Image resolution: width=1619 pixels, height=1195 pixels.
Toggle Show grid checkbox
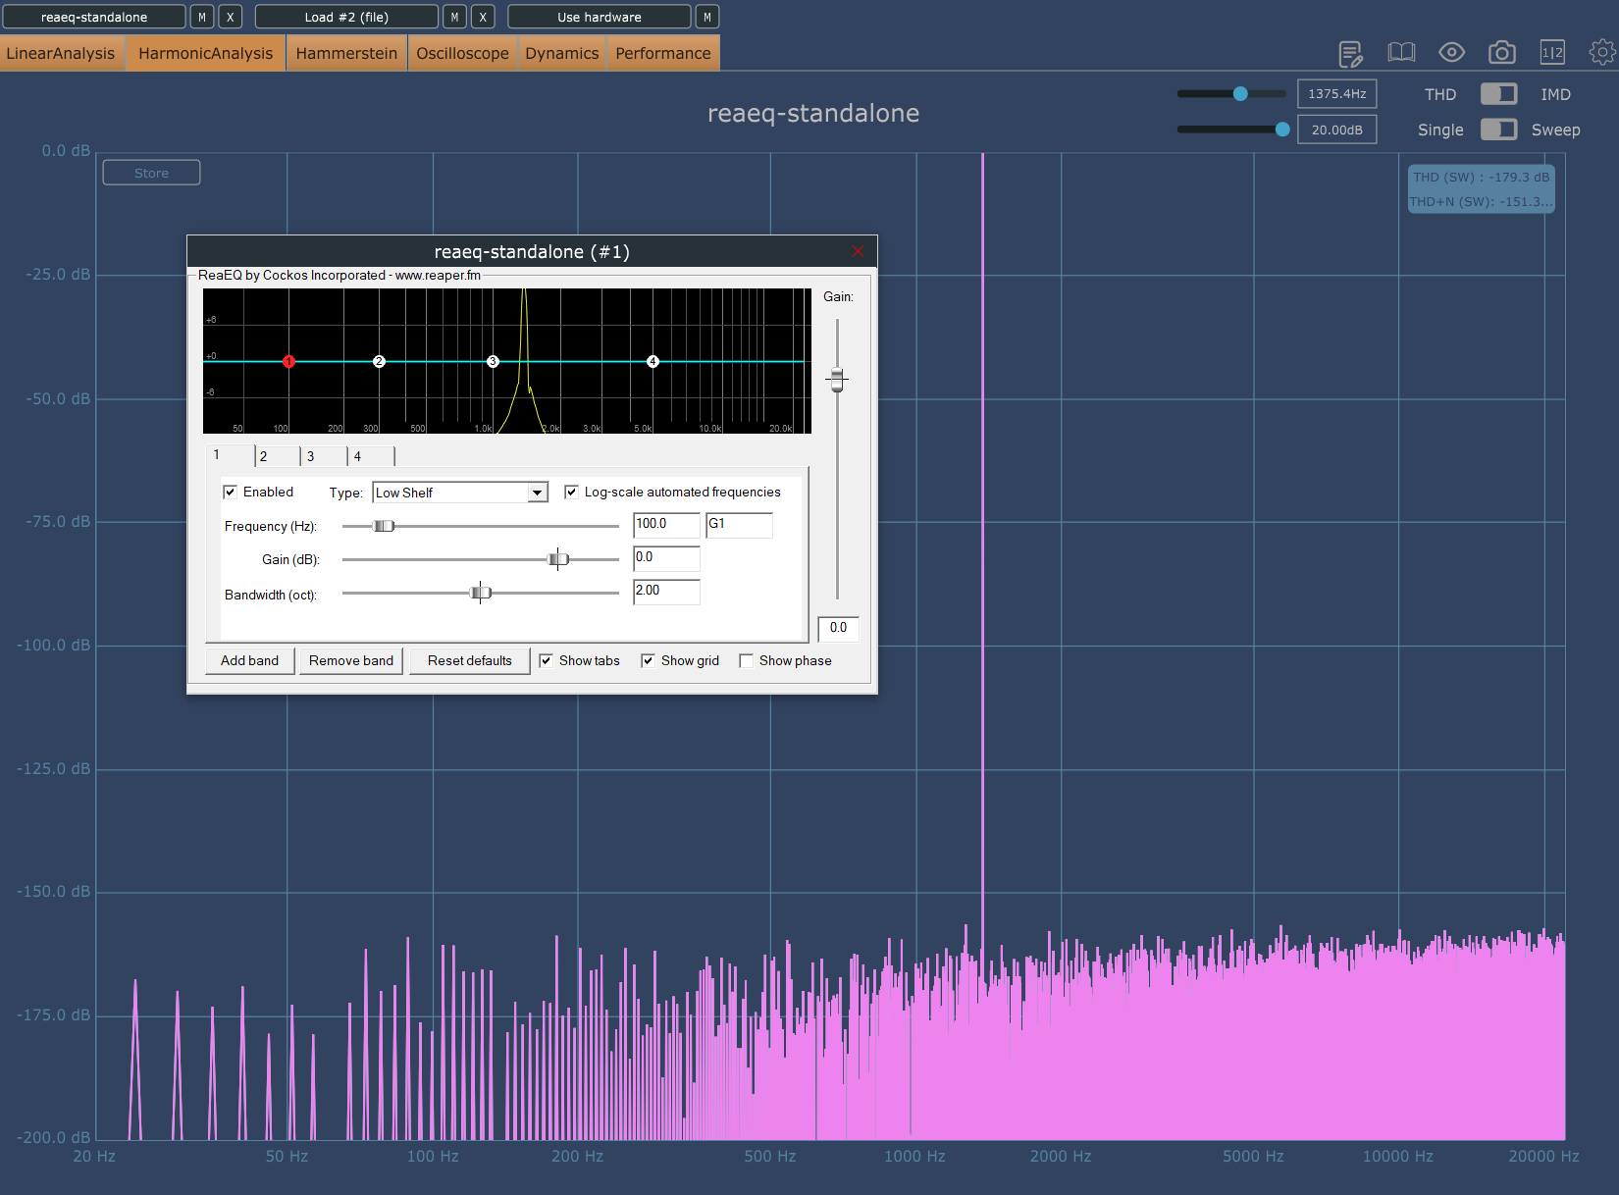pos(648,661)
